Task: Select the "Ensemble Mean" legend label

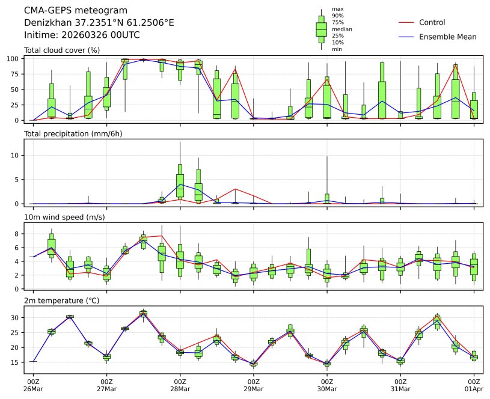Action: 447,37
